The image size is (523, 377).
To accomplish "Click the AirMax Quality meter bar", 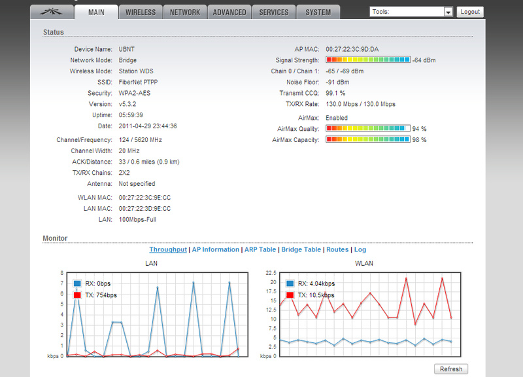I will (x=367, y=129).
